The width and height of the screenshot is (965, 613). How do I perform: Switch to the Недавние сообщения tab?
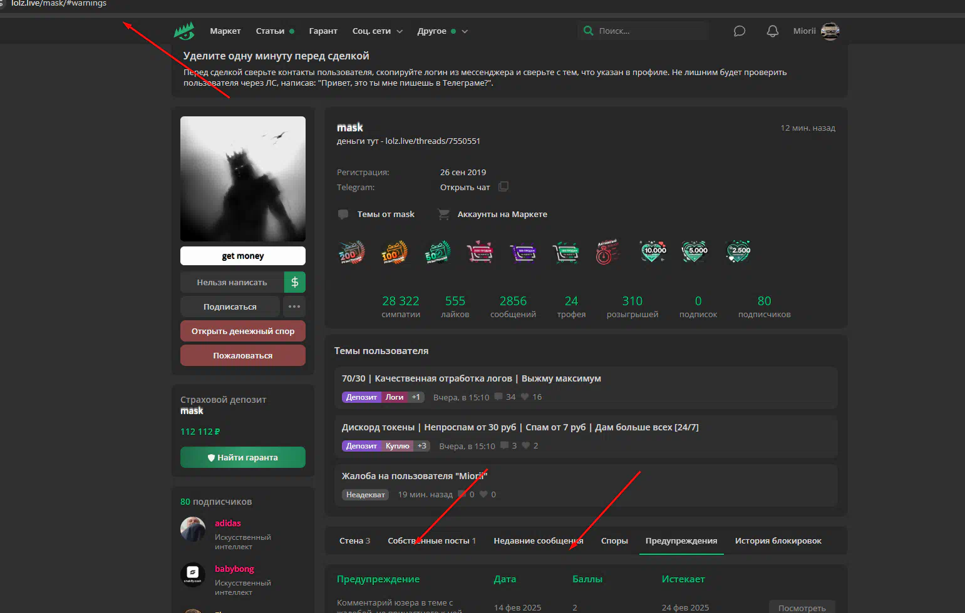[539, 540]
